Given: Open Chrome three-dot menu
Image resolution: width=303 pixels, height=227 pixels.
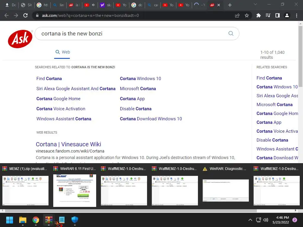Looking at the screenshot, I should tap(296, 15).
